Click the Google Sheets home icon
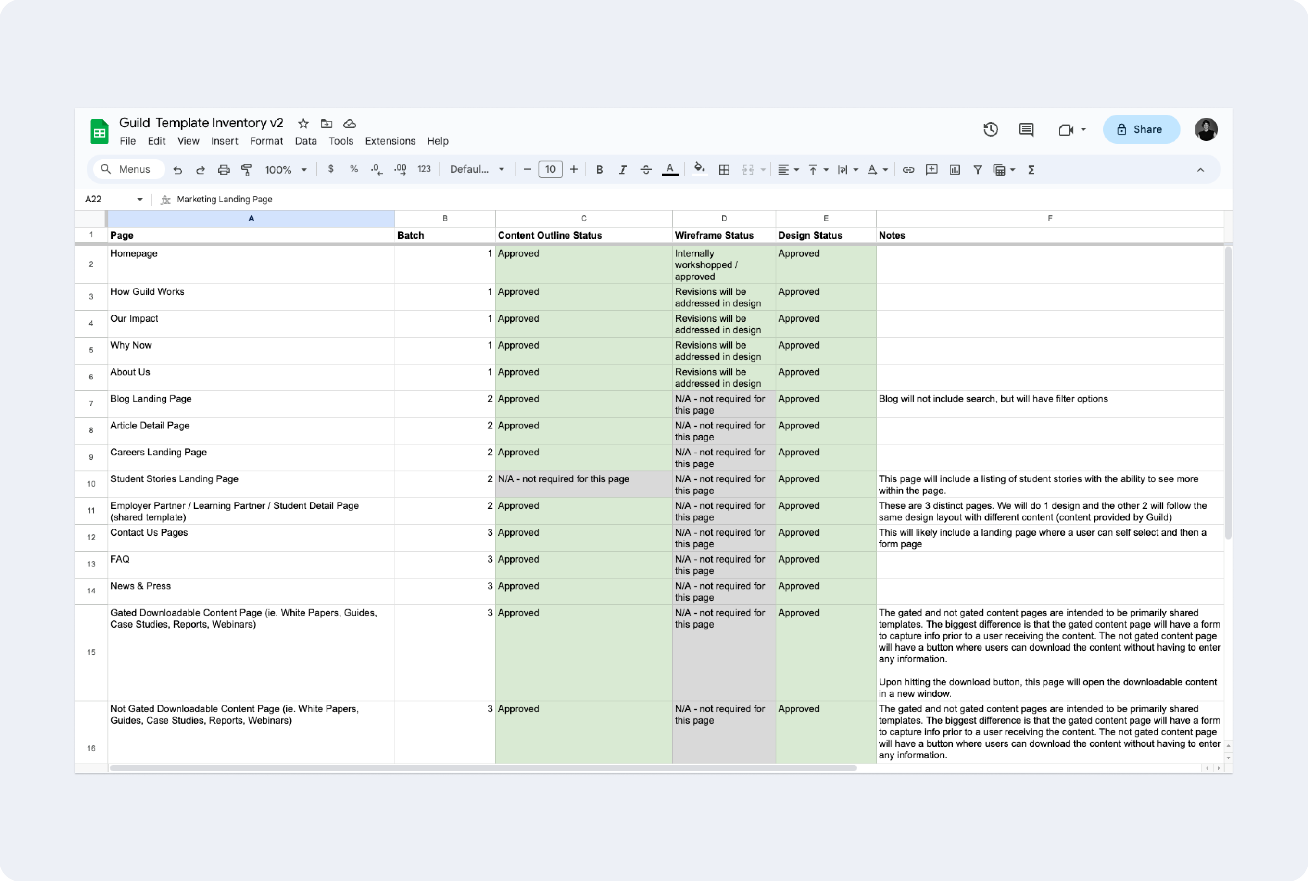 pos(100,131)
